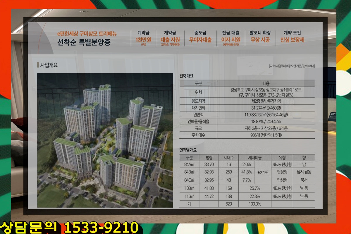Click the value '지하 3층 ~ 지상 27층 / 6개동'

(266, 128)
